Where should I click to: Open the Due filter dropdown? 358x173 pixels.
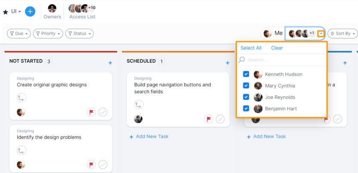(x=19, y=33)
